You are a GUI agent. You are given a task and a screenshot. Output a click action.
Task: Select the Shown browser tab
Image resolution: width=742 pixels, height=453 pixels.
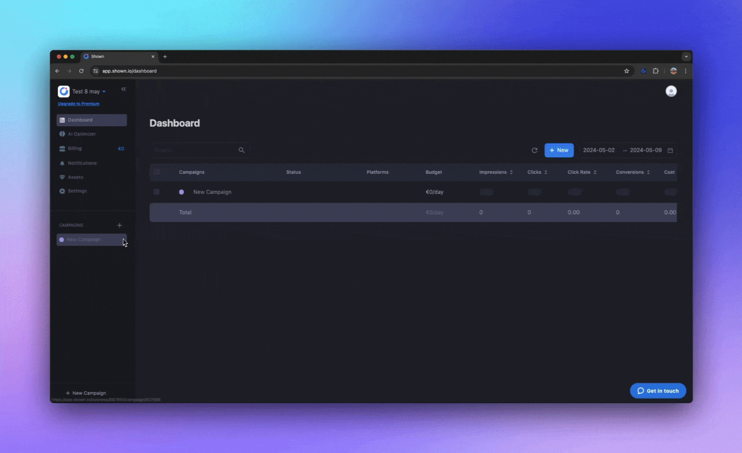coord(119,57)
